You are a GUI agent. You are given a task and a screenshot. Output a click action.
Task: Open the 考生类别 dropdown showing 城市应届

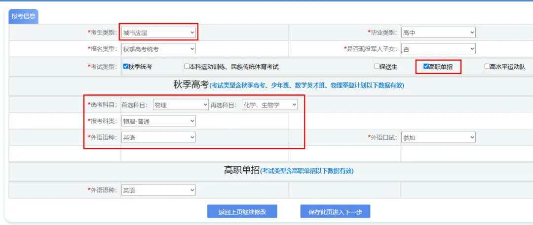click(158, 33)
